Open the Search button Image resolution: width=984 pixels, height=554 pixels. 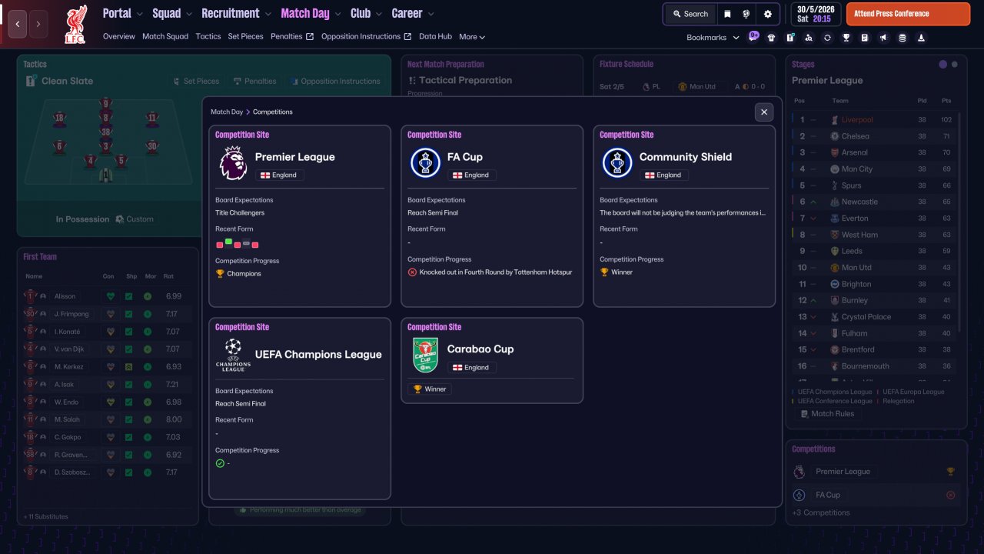pos(690,14)
